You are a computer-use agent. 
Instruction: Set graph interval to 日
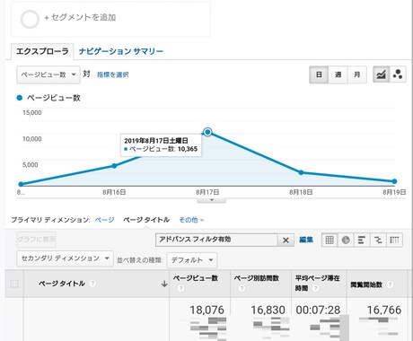(x=319, y=74)
